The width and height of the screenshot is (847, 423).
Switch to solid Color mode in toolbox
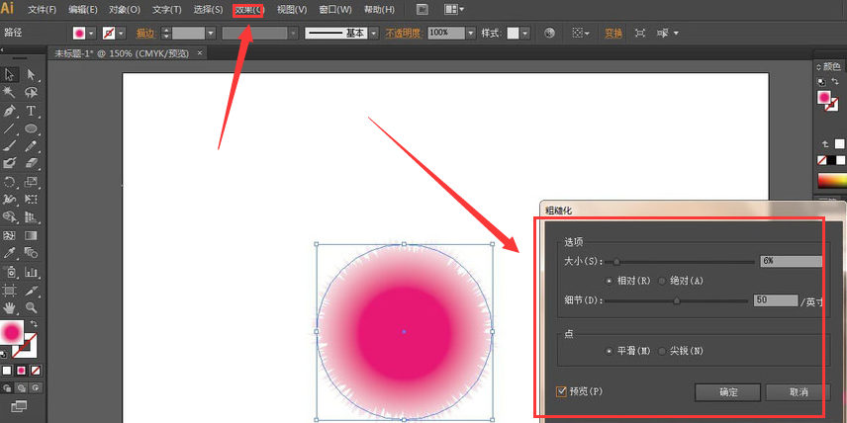pyautogui.click(x=7, y=371)
